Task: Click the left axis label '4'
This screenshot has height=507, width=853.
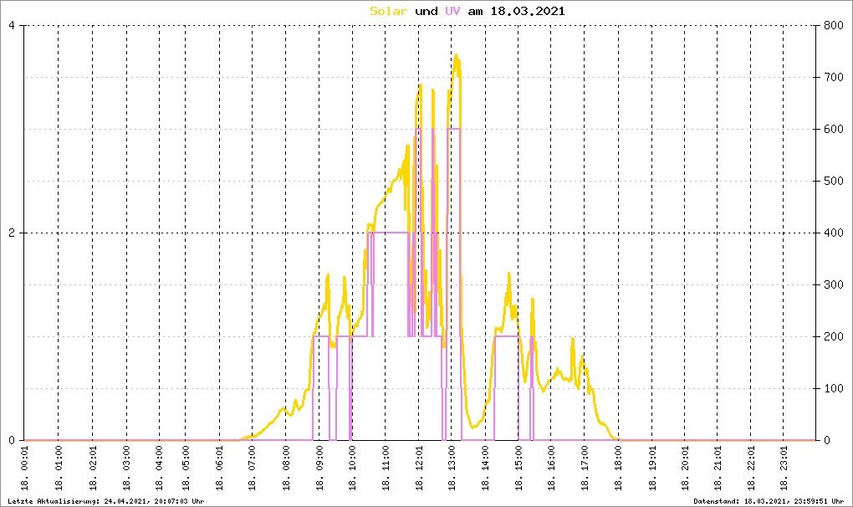Action: [x=12, y=26]
